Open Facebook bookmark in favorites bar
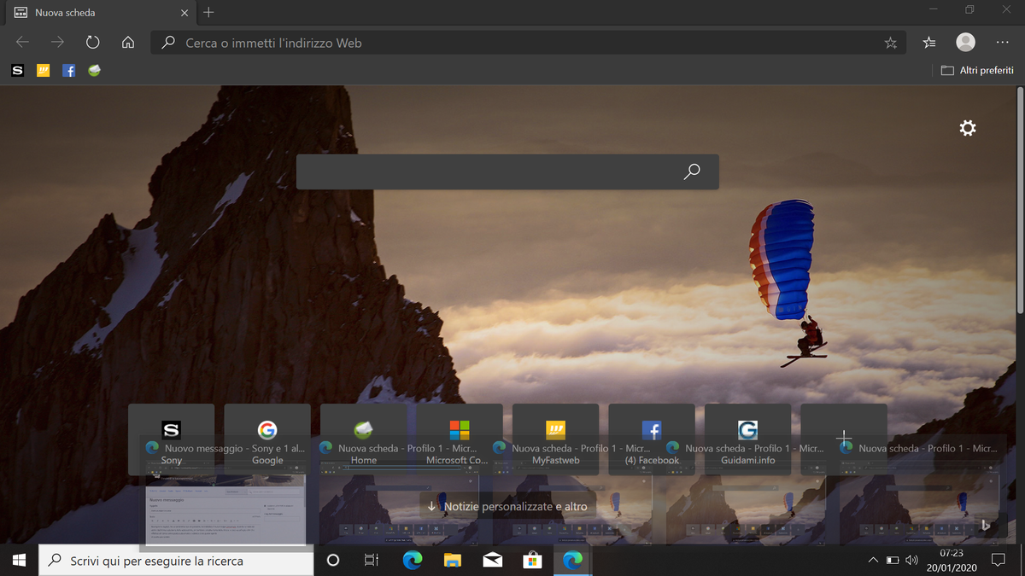Viewport: 1025px width, 576px height. (69, 71)
